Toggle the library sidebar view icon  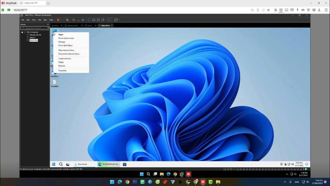tap(89, 20)
